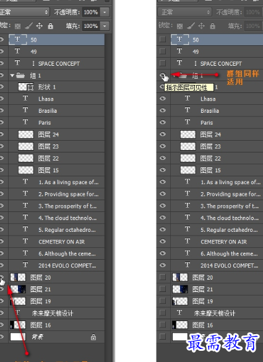Show 图层 21 via visibility box, right panel
Image resolution: width=263 pixels, height=362 pixels.
point(163,289)
